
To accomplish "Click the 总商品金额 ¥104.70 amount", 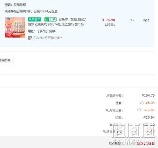I will coord(148,95).
